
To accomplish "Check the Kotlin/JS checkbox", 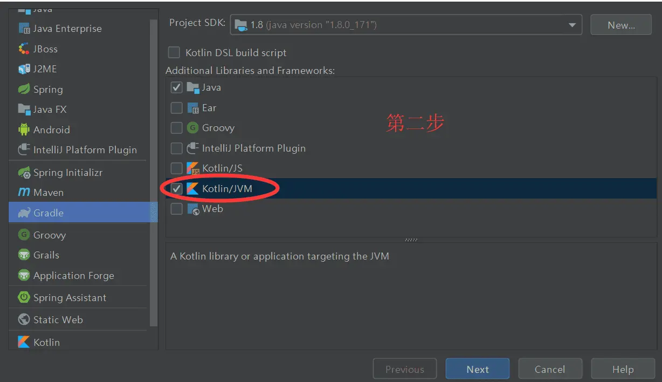I will click(x=176, y=168).
